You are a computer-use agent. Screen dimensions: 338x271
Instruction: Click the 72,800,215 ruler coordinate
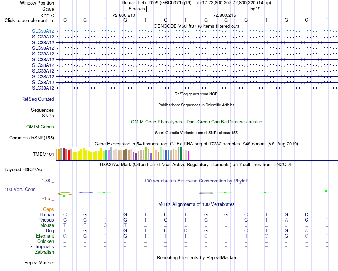225,15
